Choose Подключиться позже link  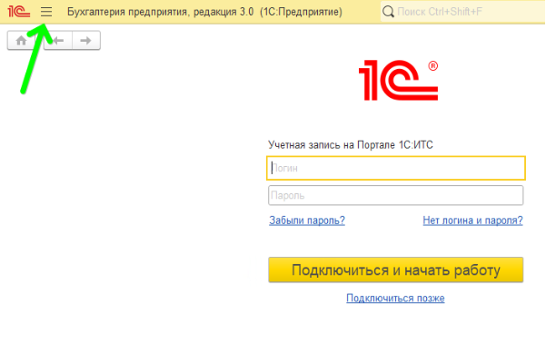[395, 299]
